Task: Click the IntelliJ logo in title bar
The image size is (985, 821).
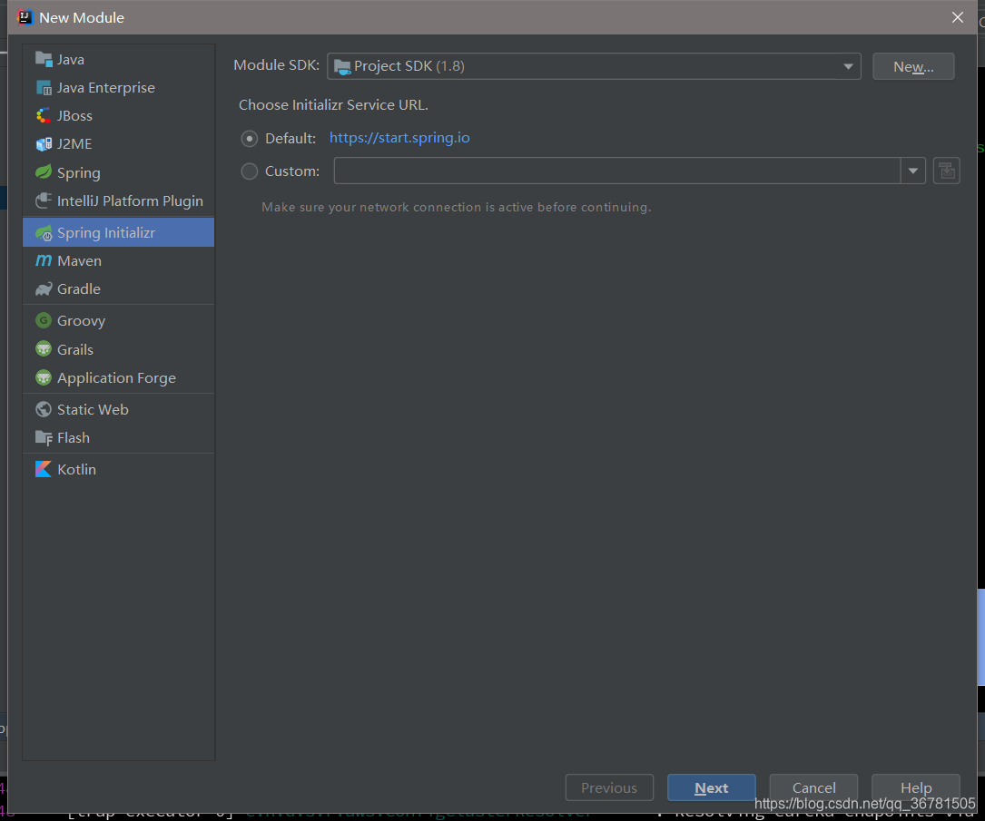Action: pyautogui.click(x=25, y=17)
